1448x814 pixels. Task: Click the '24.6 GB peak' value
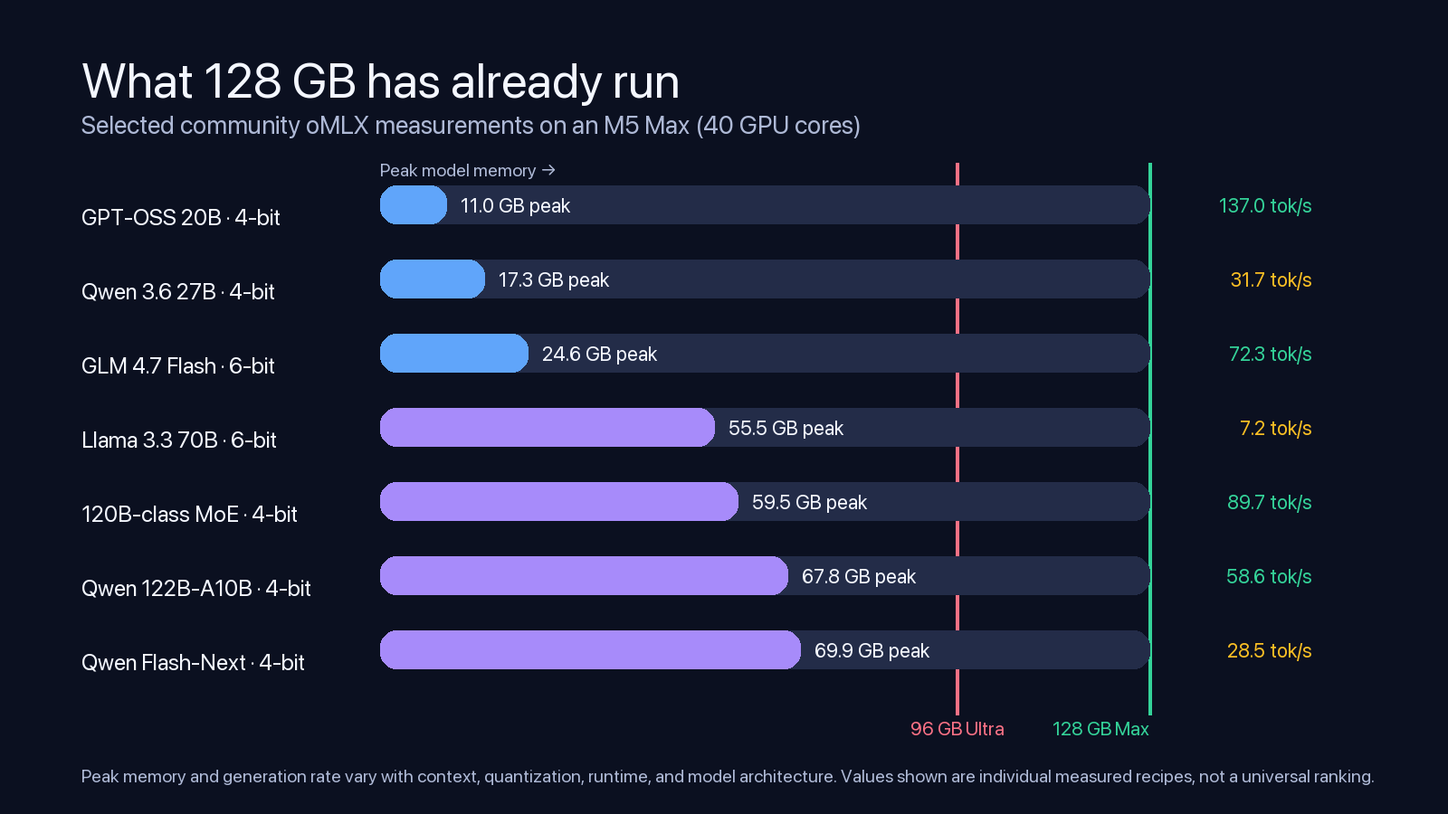point(599,355)
